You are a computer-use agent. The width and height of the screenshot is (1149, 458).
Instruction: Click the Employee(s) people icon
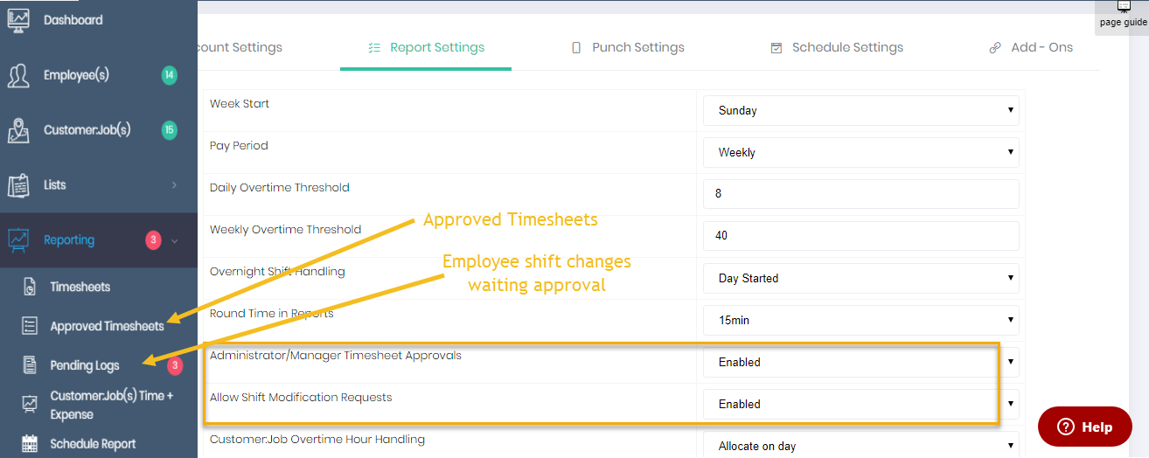pos(18,76)
